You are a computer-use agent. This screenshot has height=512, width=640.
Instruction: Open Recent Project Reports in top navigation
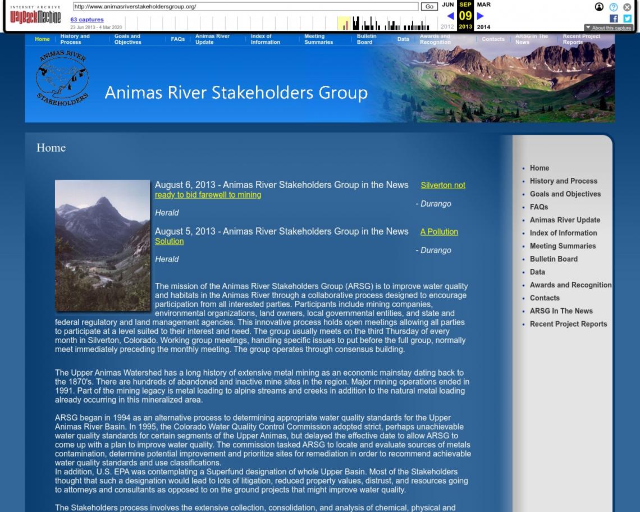pyautogui.click(x=582, y=39)
